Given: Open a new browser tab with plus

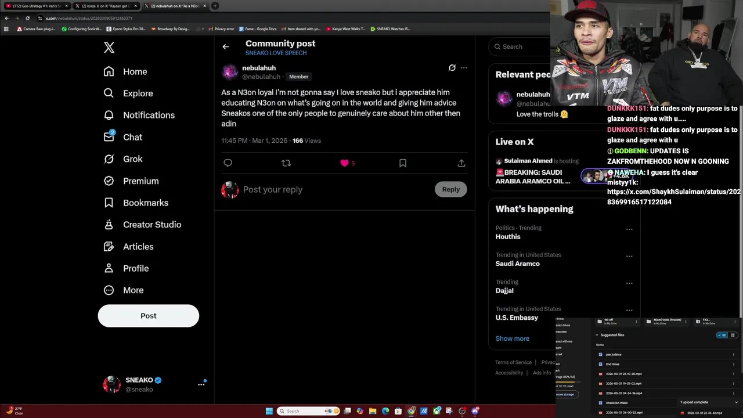Looking at the screenshot, I should click(215, 6).
